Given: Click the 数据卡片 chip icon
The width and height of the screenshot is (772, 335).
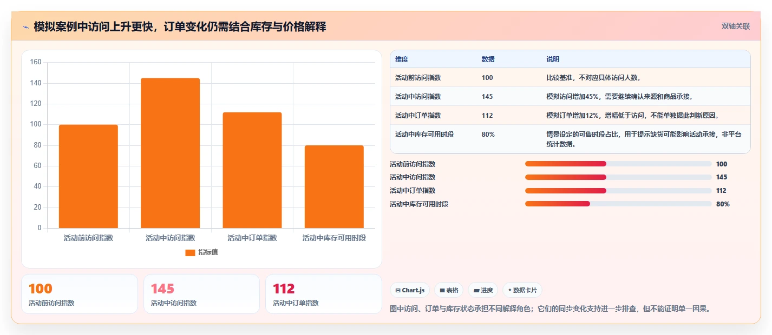Looking at the screenshot, I should click(510, 291).
